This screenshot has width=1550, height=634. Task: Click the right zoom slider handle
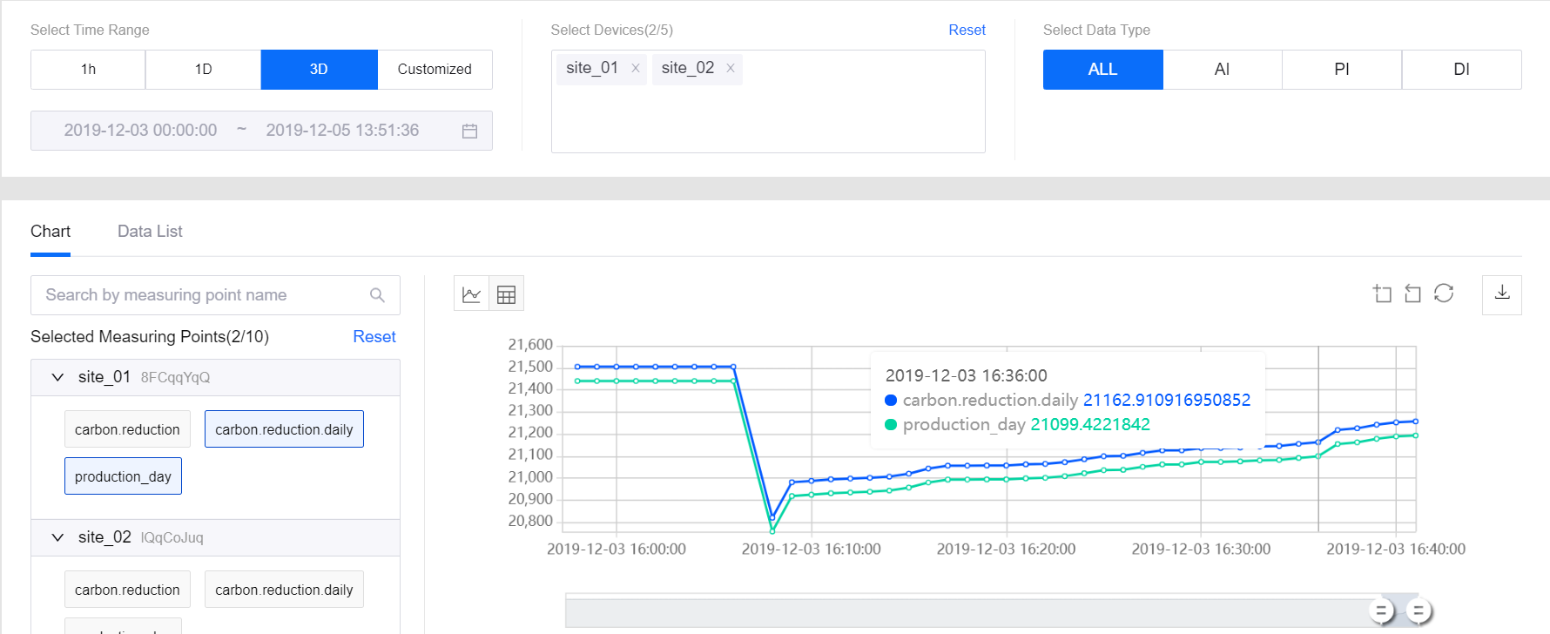[x=1419, y=611]
